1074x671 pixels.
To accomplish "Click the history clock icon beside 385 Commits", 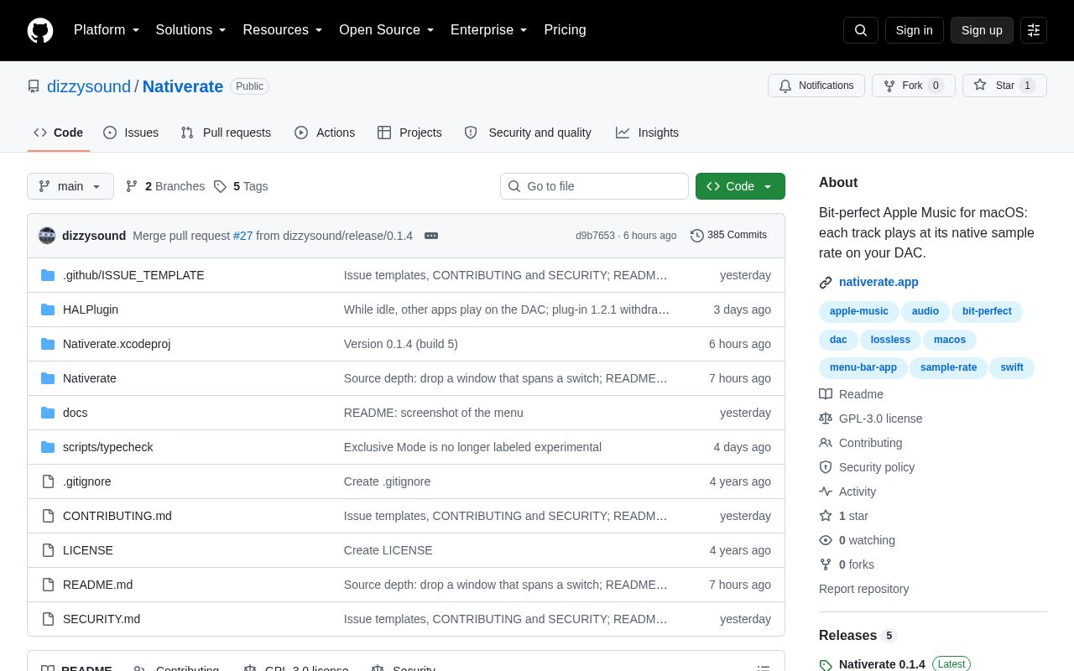I will pyautogui.click(x=697, y=236).
